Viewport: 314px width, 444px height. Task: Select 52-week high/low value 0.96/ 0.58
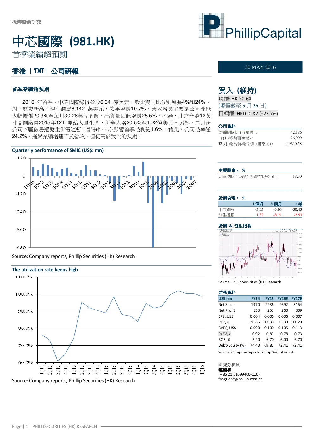(293, 144)
